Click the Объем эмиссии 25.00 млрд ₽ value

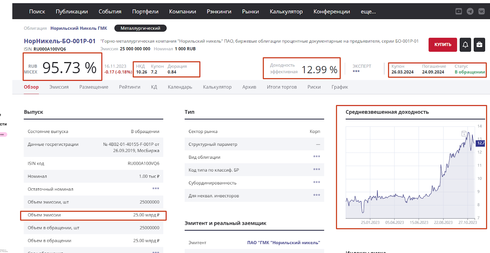(146, 215)
